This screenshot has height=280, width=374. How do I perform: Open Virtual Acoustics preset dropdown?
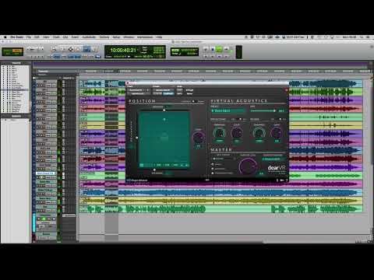(x=228, y=110)
